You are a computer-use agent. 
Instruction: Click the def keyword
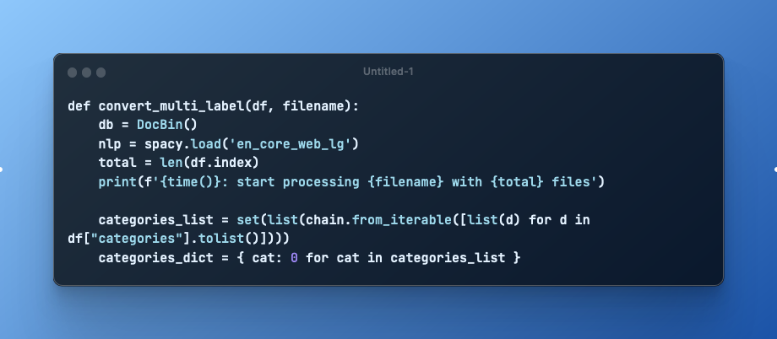(78, 107)
